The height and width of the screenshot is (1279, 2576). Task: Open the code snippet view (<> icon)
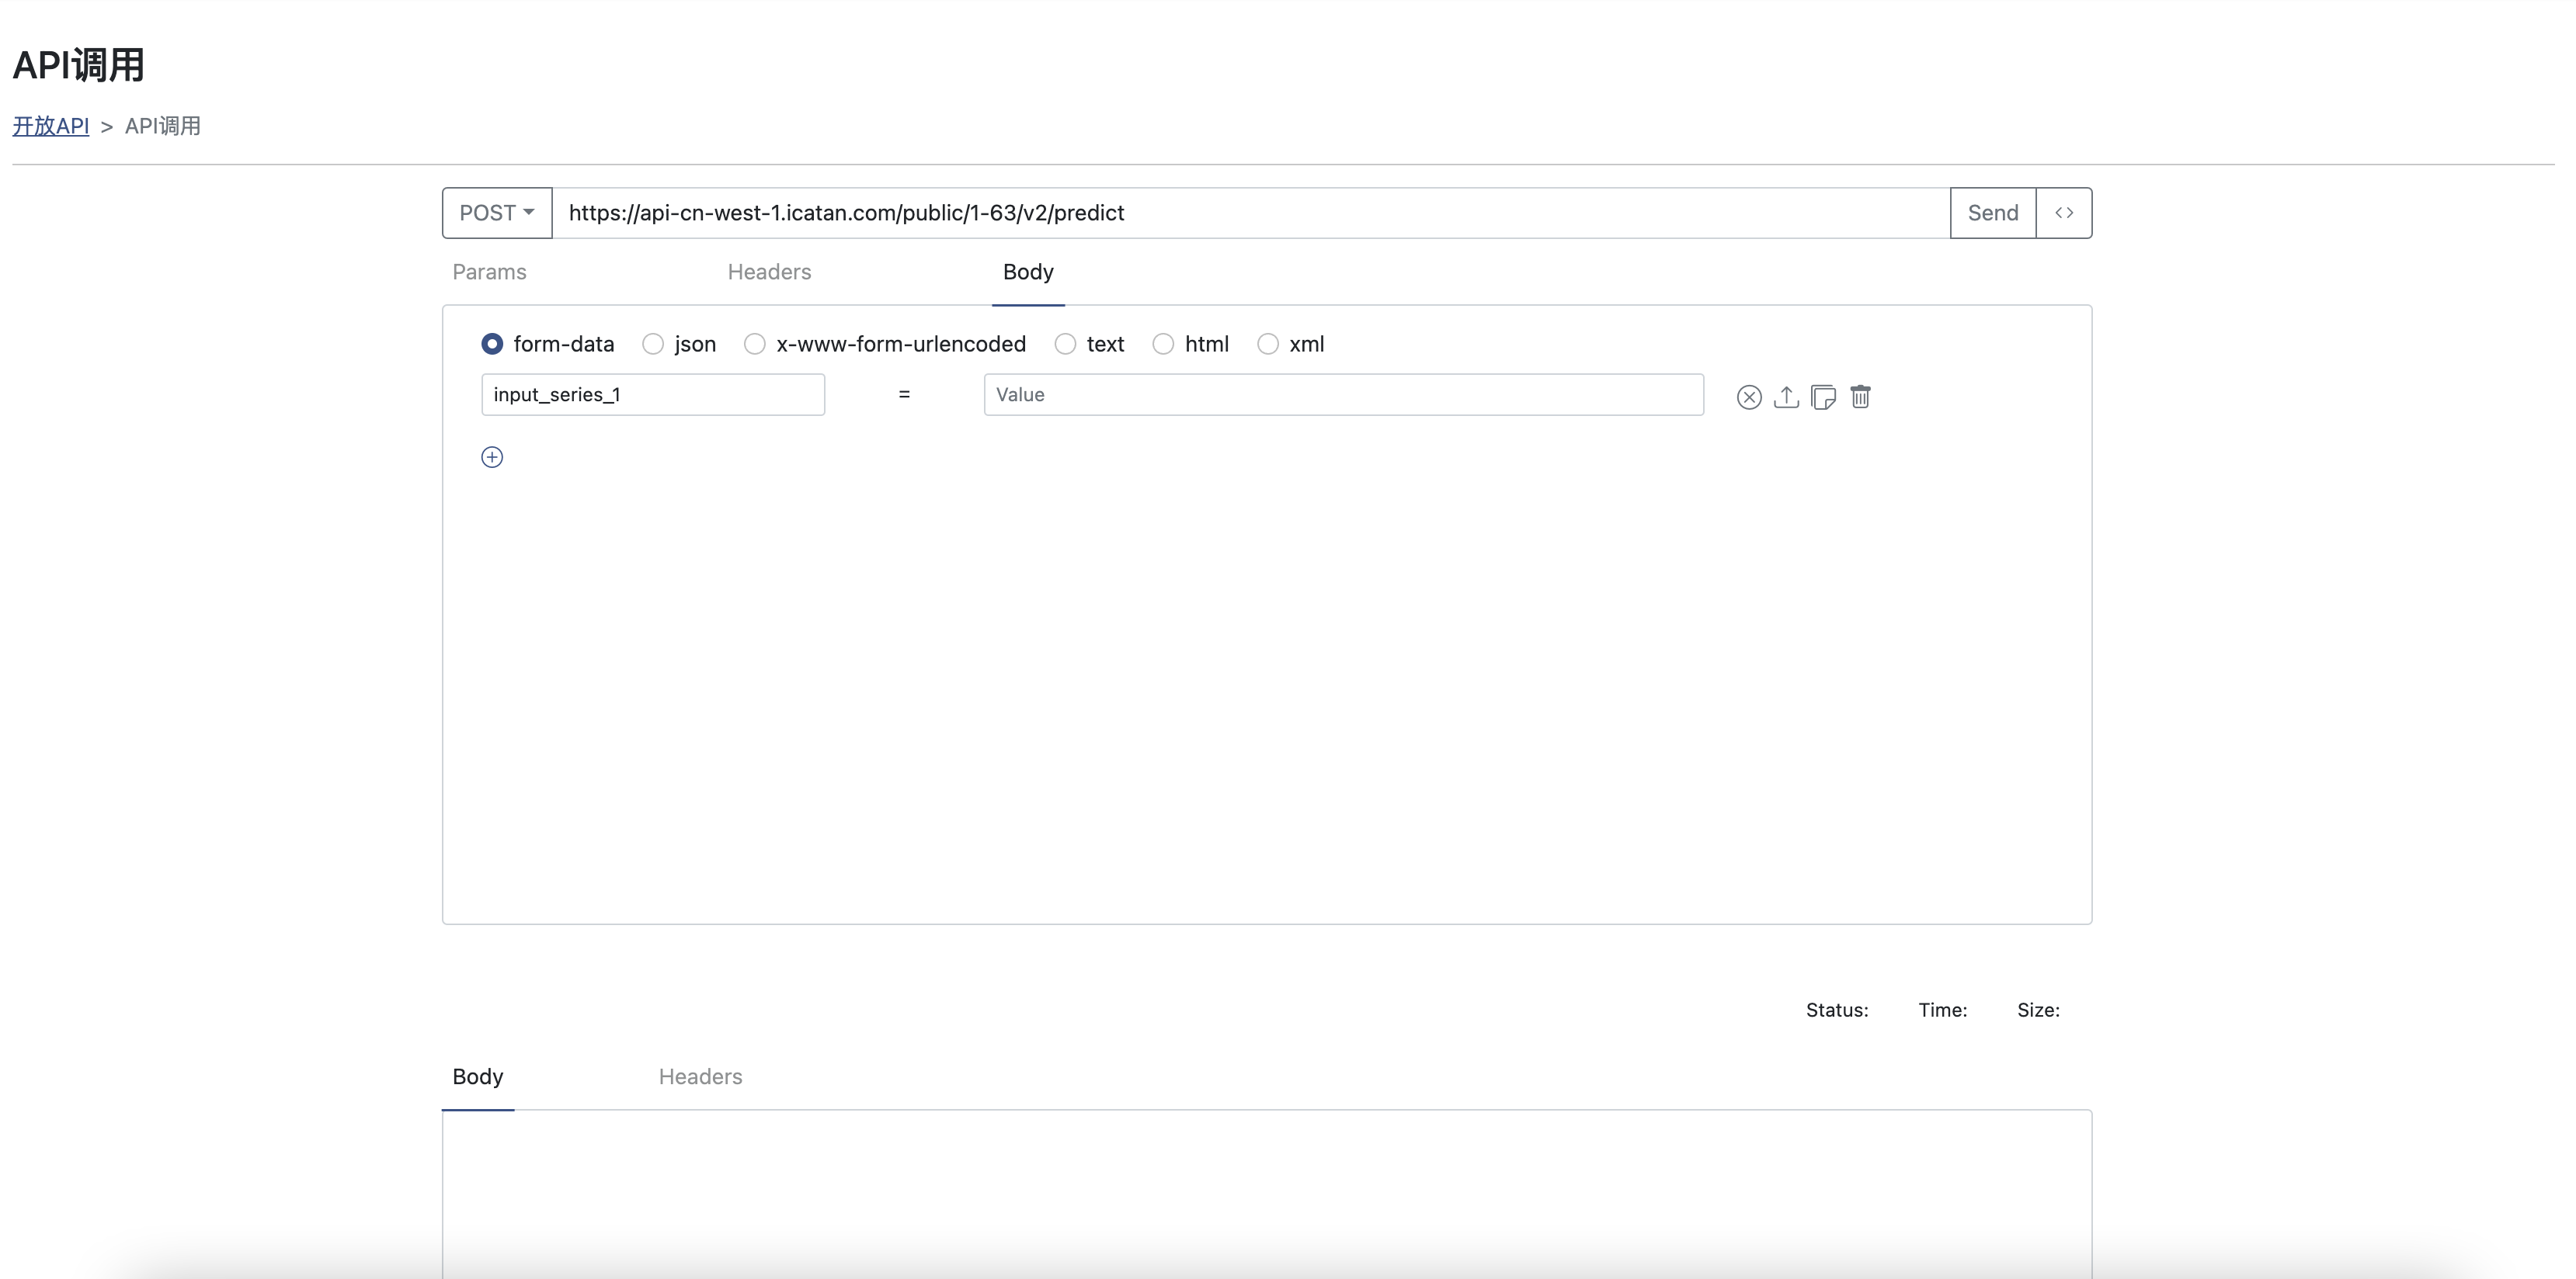(x=2064, y=213)
